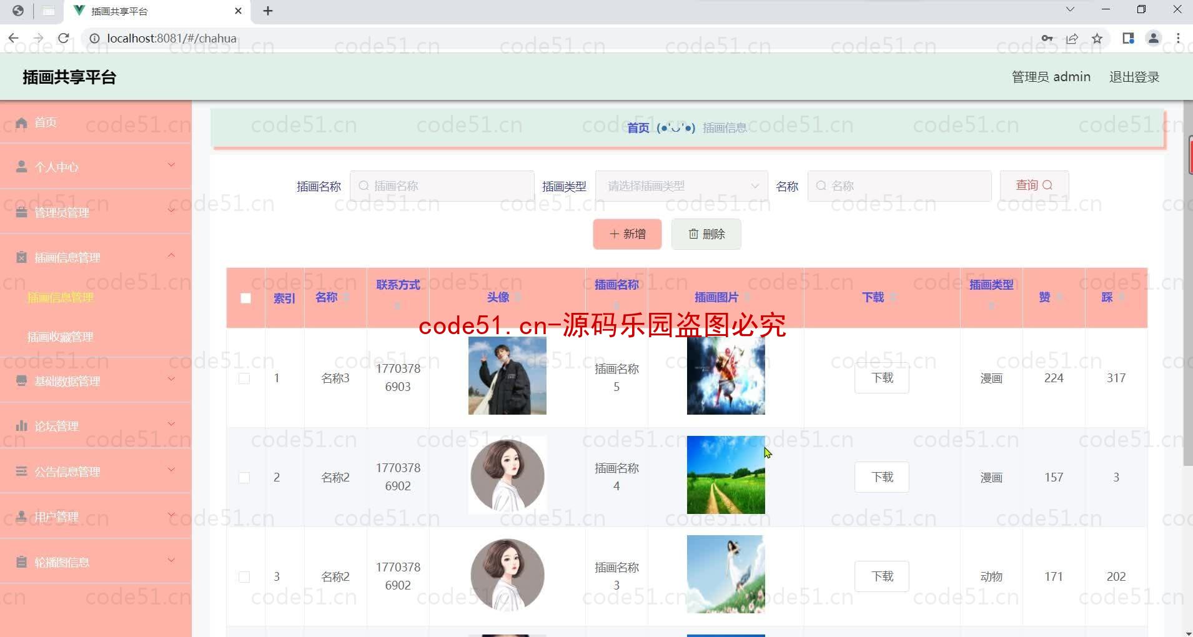
Task: Click 首页 link in the breadcrumb
Action: (x=638, y=128)
